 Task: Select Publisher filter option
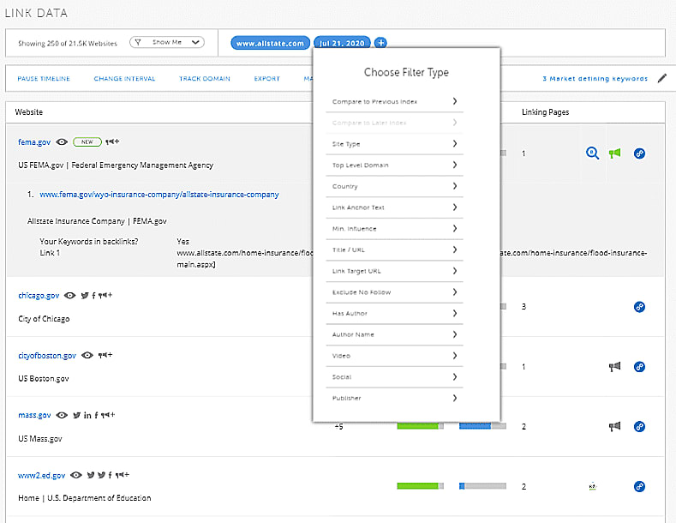[394, 398]
